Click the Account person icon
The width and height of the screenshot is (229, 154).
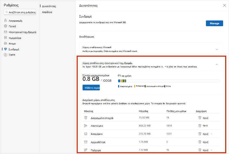click(x=6, y=20)
